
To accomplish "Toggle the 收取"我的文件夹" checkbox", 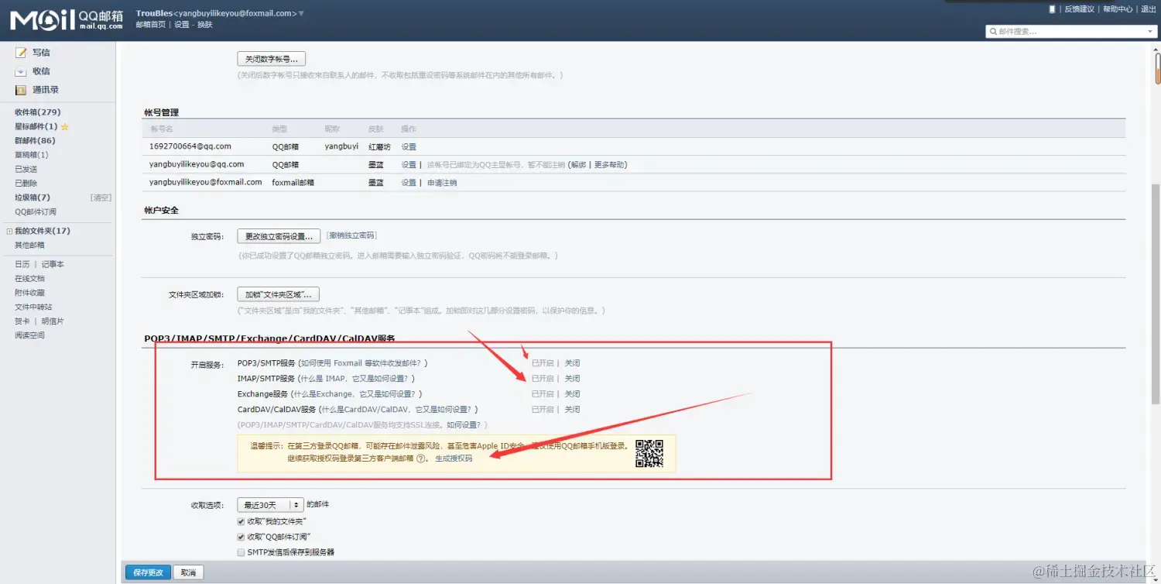I will (241, 522).
